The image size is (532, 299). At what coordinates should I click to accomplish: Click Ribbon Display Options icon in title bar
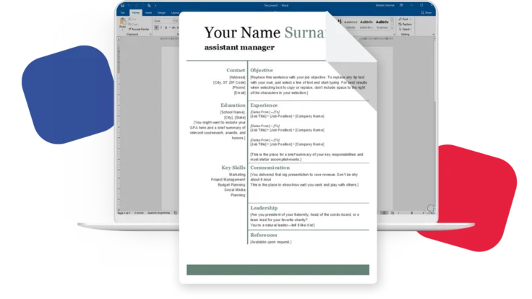[x=401, y=6]
